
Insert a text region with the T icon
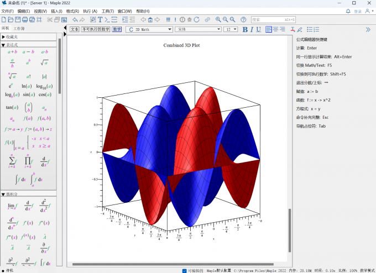[x=100, y=20]
